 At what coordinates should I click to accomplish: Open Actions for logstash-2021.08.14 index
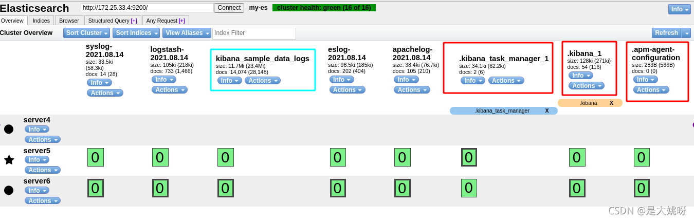tap(170, 90)
